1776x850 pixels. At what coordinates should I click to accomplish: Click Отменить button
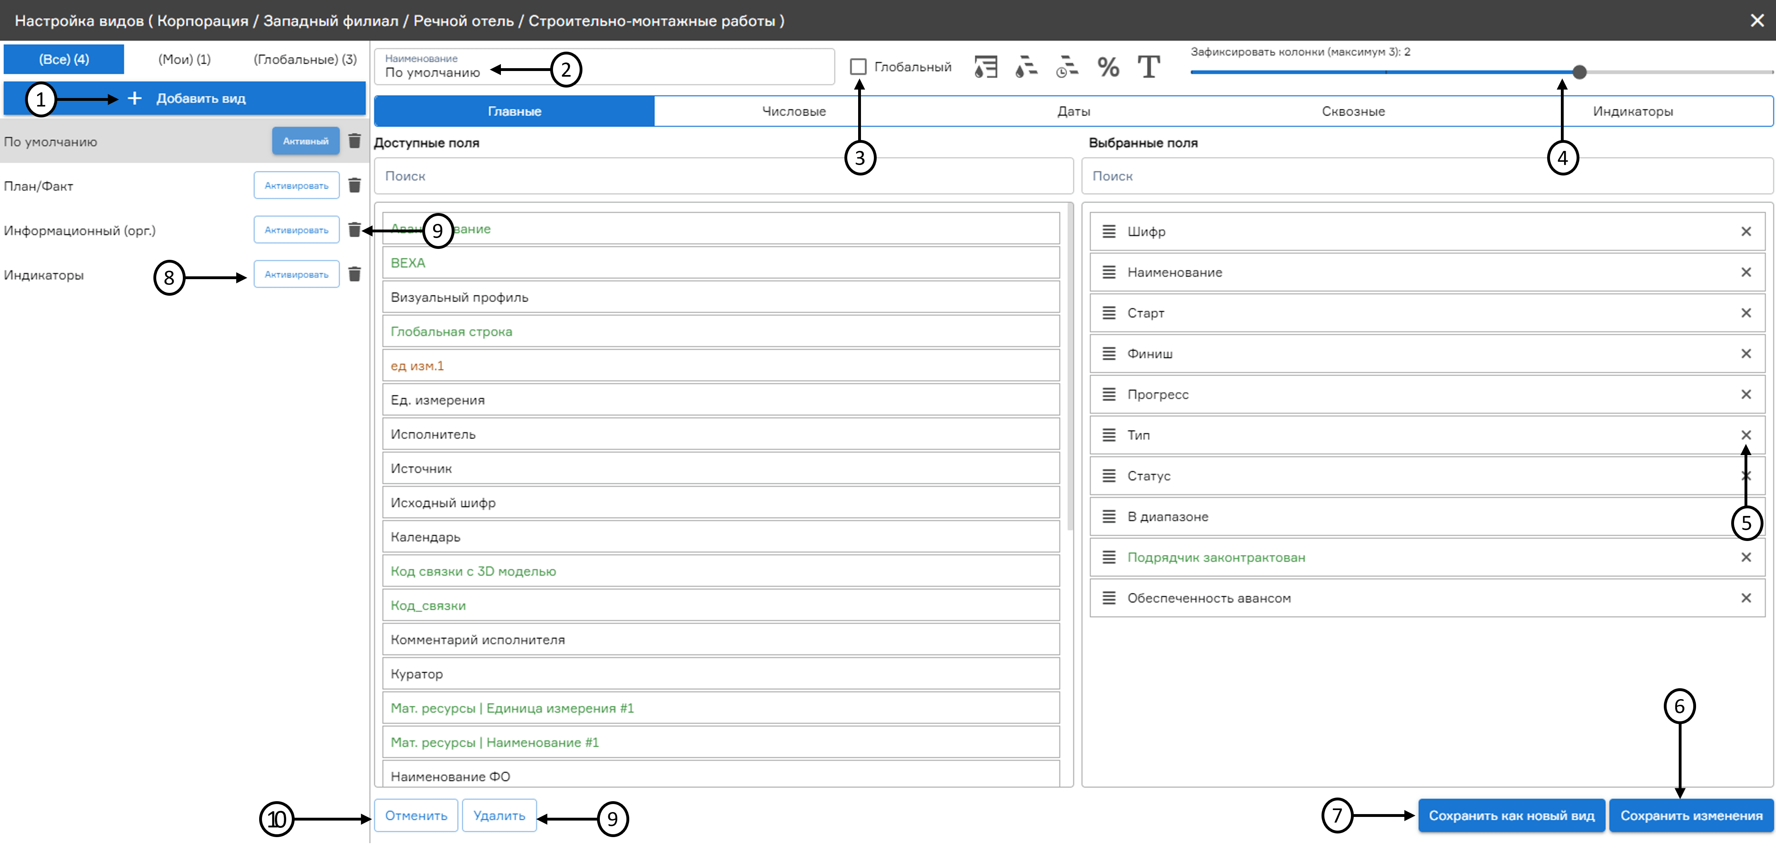pos(416,816)
